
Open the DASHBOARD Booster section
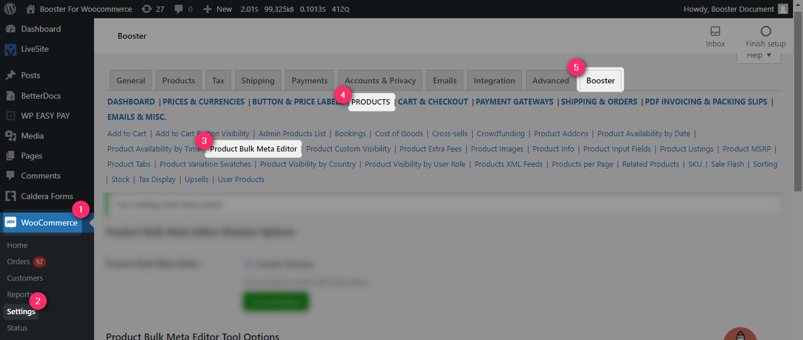point(131,102)
